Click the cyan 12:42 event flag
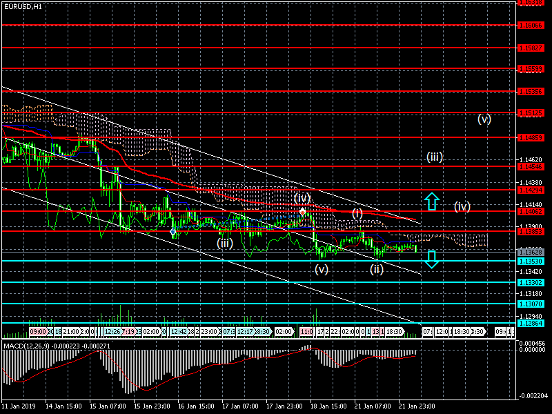Viewport: 552px width, 414px height. pos(179,332)
